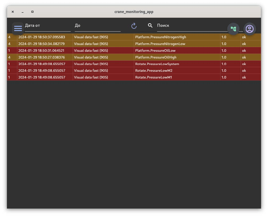Select the Platform.PressureNitrogenHigh cell
Image resolution: width=268 pixels, height=216 pixels.
pyautogui.click(x=177, y=37)
